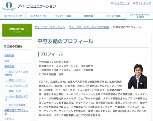Click the アイ・コミュニケーション site title text
The height and width of the screenshot is (121, 153).
(x=37, y=6)
